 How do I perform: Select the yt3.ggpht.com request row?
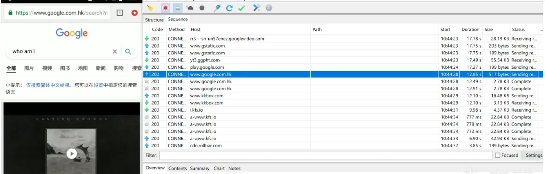(343, 60)
